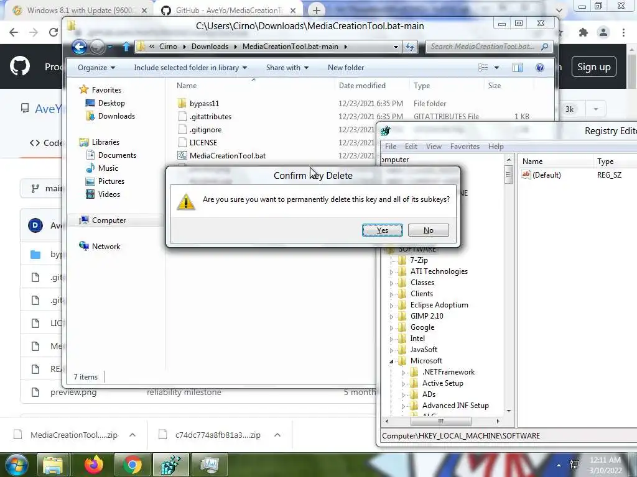This screenshot has height=477, width=637.
Task: Open Pictures library in sidebar
Action: pyautogui.click(x=111, y=181)
